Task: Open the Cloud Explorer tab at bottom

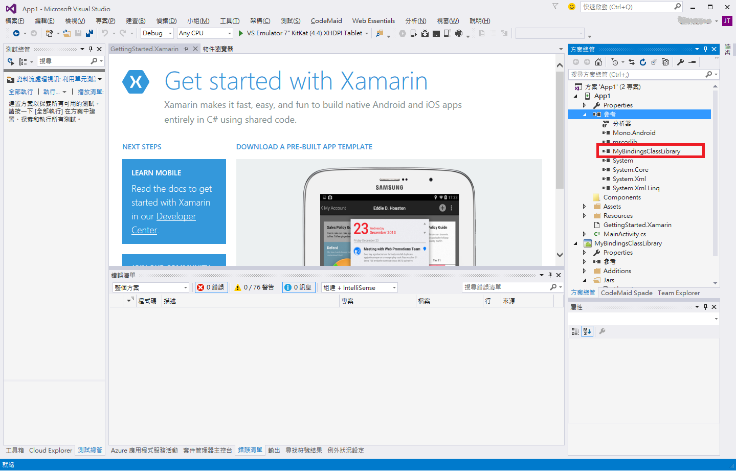Action: 51,451
